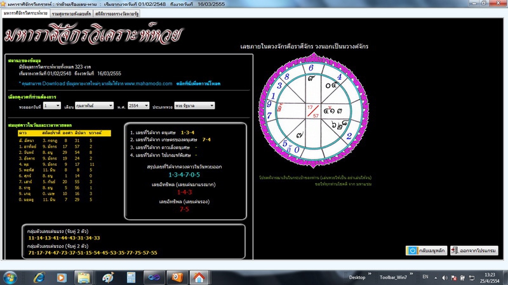Viewport: 508px width, 285px height.
Task: Click the red strong numbers 1-4-3
Action: [184, 193]
